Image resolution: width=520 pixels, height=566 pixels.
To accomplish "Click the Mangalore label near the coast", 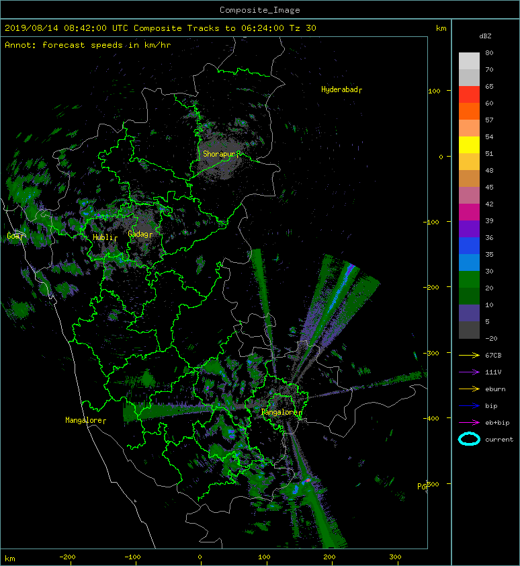I will [84, 420].
